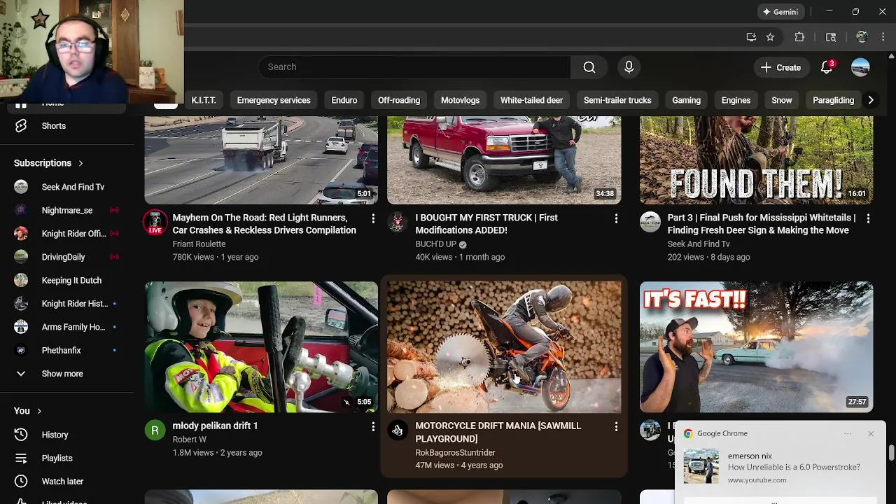Image resolution: width=896 pixels, height=504 pixels.
Task: Open Seek And Find Tv avatar beside Part 3 video
Action: (650, 222)
